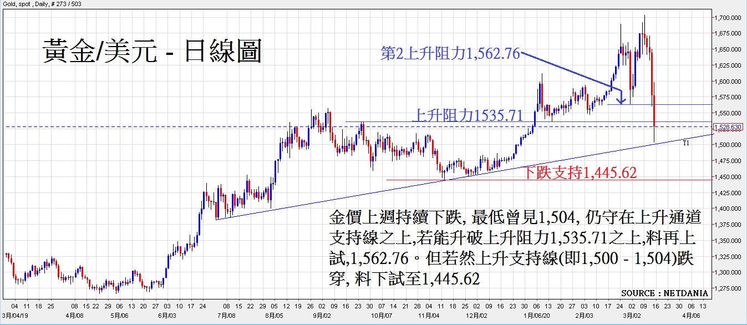Viewport: 747px width, 325px height.
Task: Select the latest long red candlestick
Action: pos(655,111)
